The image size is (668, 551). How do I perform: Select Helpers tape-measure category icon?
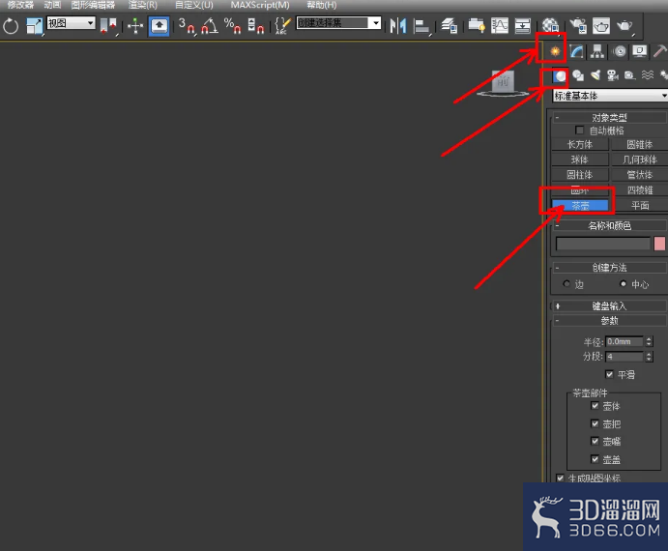tap(629, 75)
